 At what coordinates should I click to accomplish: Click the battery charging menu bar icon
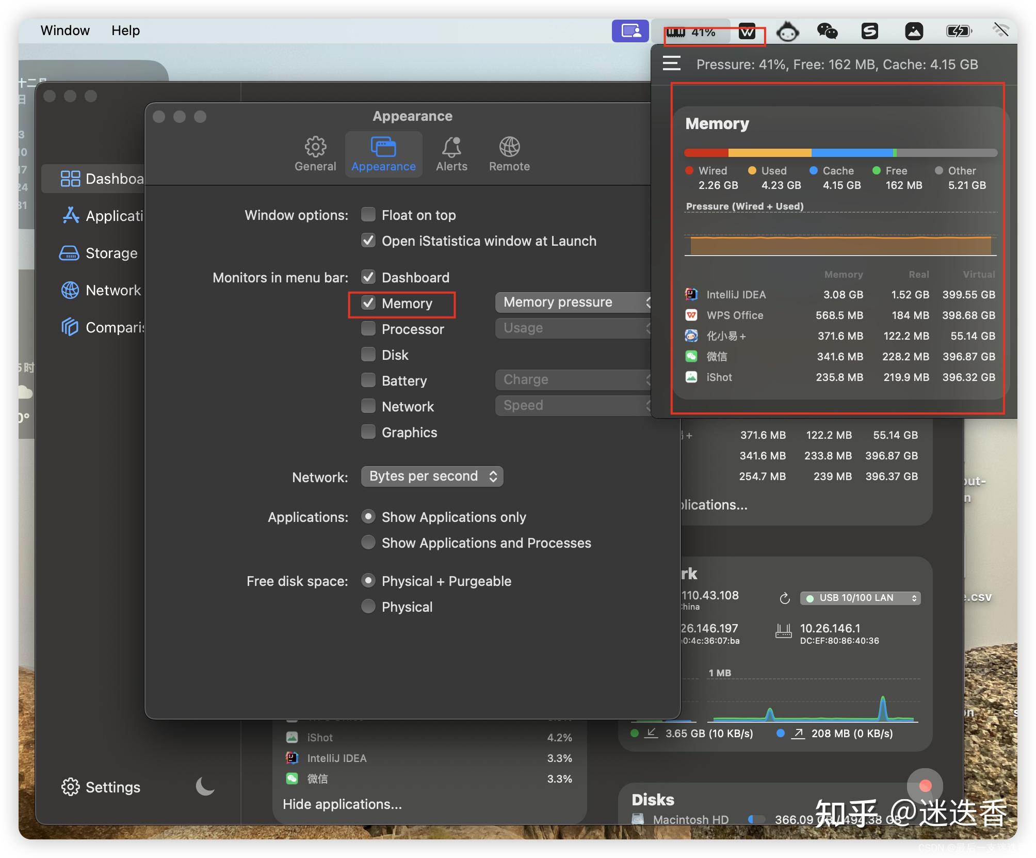tap(959, 31)
